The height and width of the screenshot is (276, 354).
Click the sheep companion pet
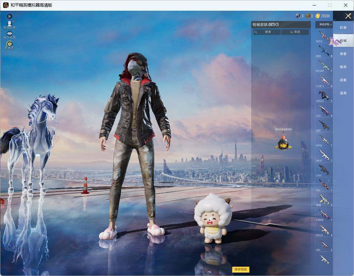tap(213, 218)
